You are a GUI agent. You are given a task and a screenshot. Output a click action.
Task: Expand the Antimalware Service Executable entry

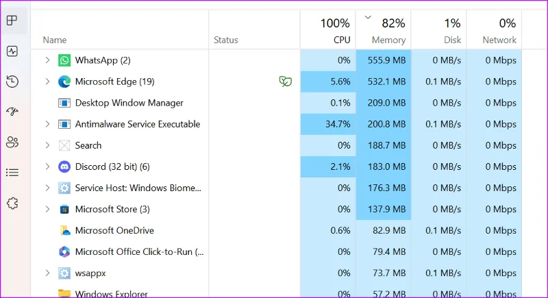pos(47,124)
